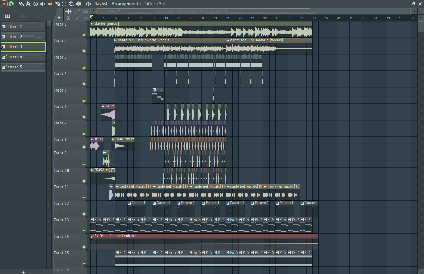Open the Va..ro clip menu on Track 6
This screenshot has width=424, height=274.
(103, 106)
